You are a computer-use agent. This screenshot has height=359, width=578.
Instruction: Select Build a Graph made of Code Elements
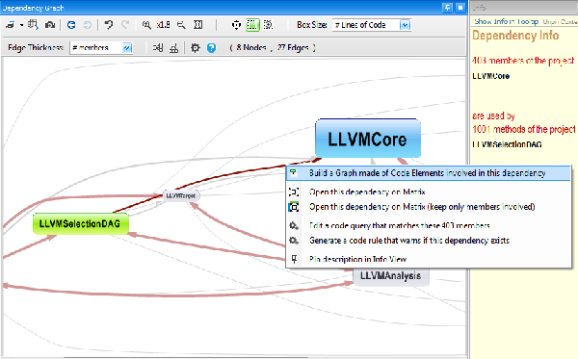[x=428, y=173]
